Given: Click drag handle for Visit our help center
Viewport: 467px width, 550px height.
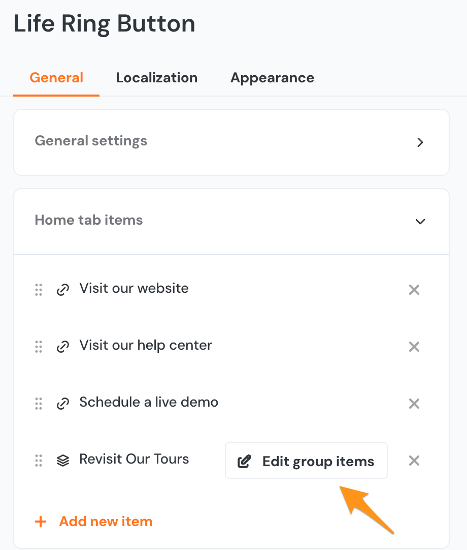Looking at the screenshot, I should [39, 347].
